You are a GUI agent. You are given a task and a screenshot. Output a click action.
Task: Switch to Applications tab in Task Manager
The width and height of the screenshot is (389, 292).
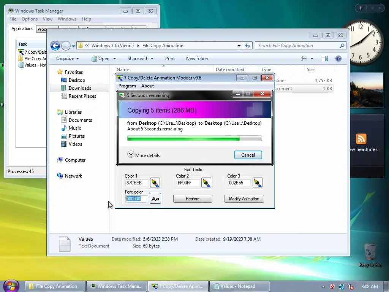coord(22,29)
